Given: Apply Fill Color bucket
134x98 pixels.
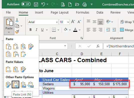Looking at the screenshot, I should 65,30.
